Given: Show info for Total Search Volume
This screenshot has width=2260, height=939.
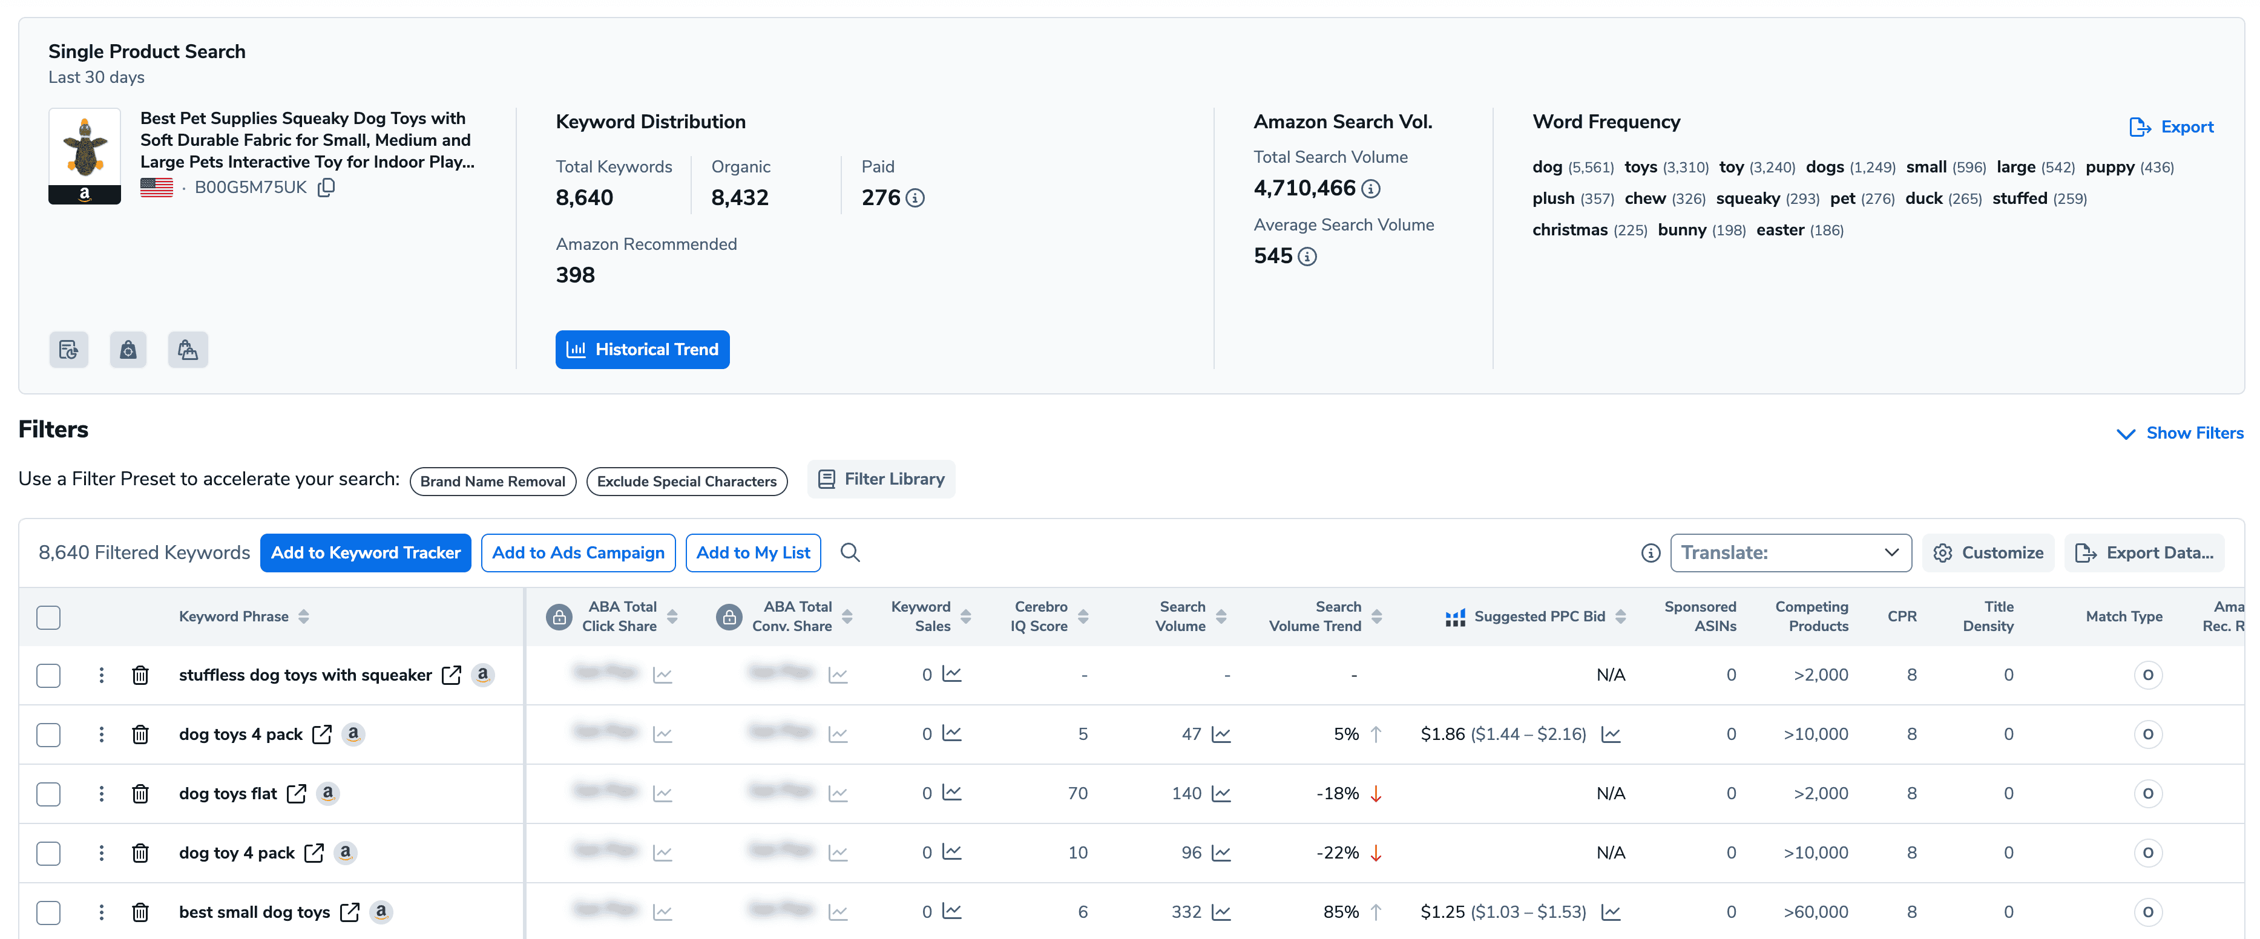Looking at the screenshot, I should [1370, 189].
